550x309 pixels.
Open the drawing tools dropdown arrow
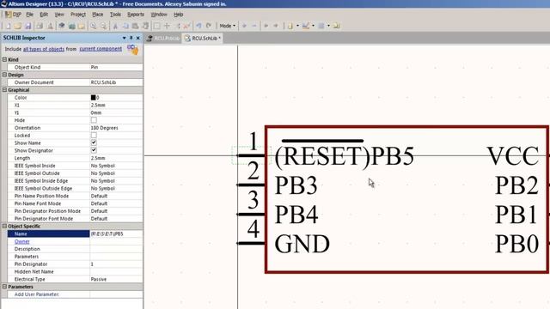pos(313,26)
